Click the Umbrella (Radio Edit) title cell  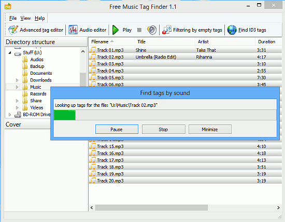(x=156, y=57)
